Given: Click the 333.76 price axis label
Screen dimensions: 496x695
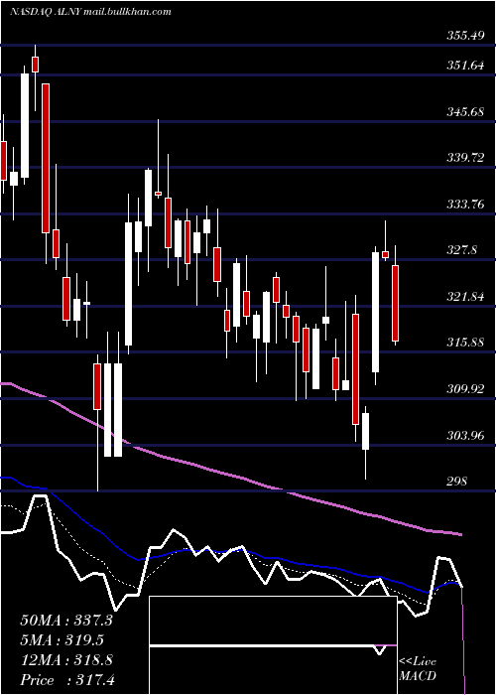Looking at the screenshot, I should point(465,205).
